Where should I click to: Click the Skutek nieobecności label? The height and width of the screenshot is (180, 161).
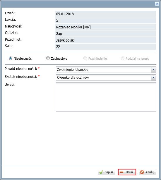pos(21,77)
